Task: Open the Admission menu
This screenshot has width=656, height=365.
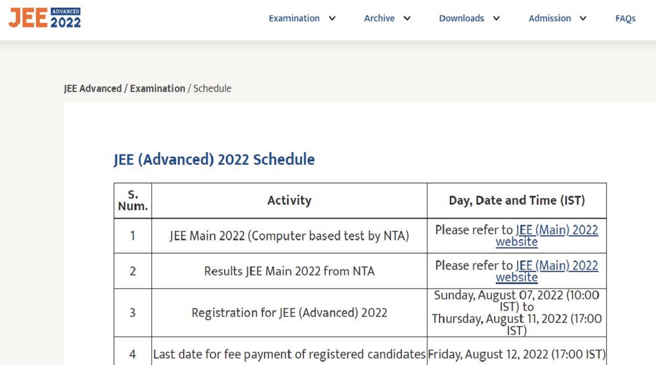Action: click(x=549, y=19)
